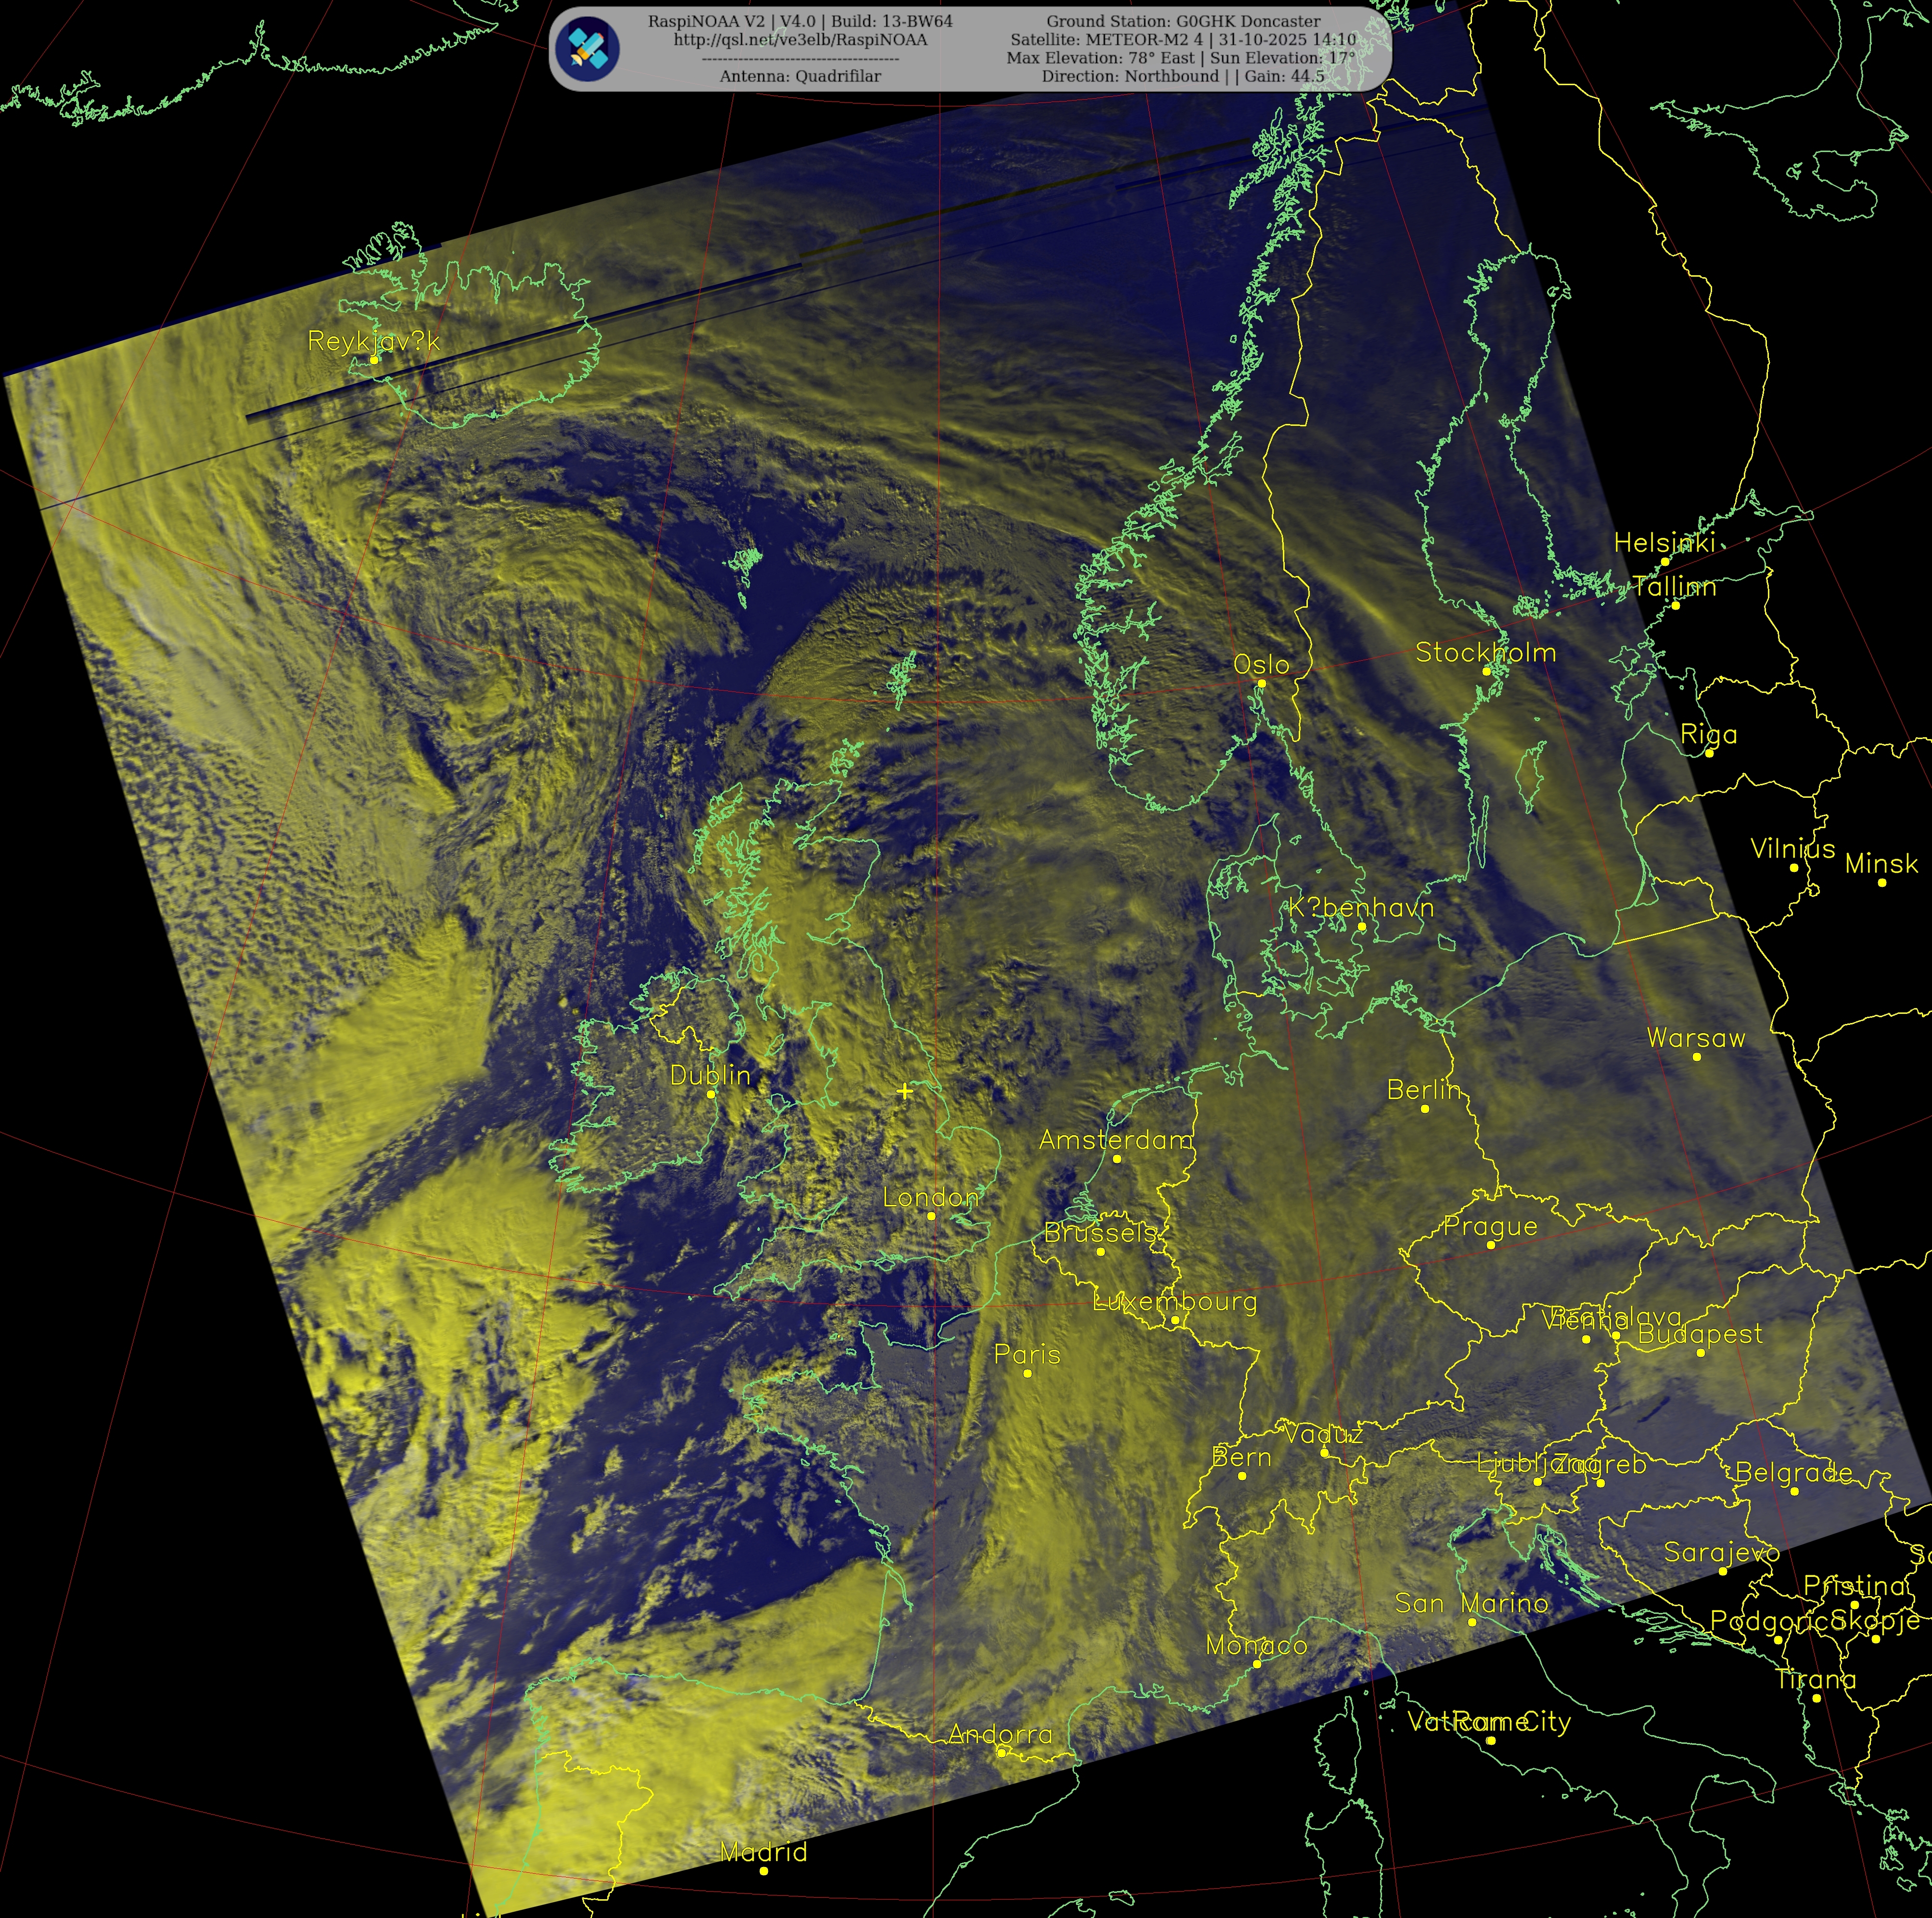Select the Budapest map label
This screenshot has height=1918, width=1932.
click(1700, 1333)
